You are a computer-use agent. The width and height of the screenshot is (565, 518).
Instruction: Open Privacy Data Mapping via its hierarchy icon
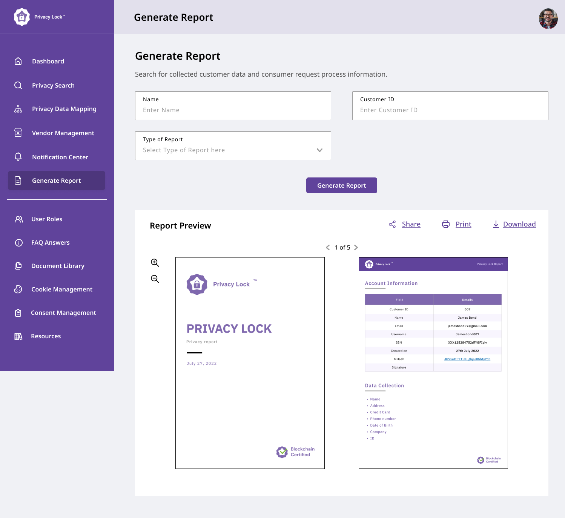coord(18,109)
